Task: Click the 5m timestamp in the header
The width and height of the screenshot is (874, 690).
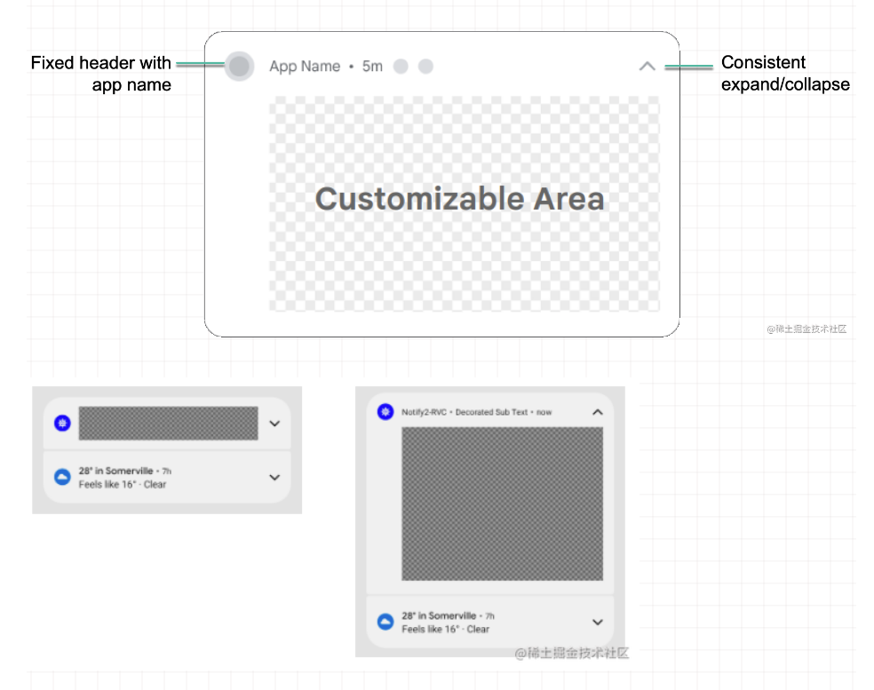Action: 372,67
